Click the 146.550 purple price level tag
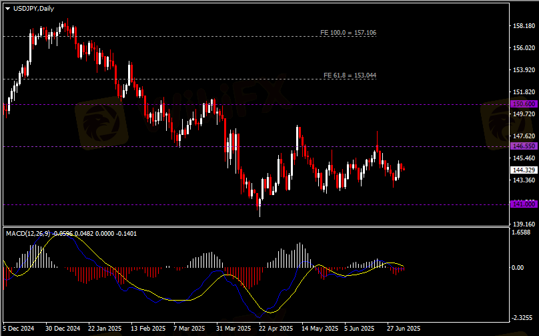539x336 pixels. click(x=524, y=146)
